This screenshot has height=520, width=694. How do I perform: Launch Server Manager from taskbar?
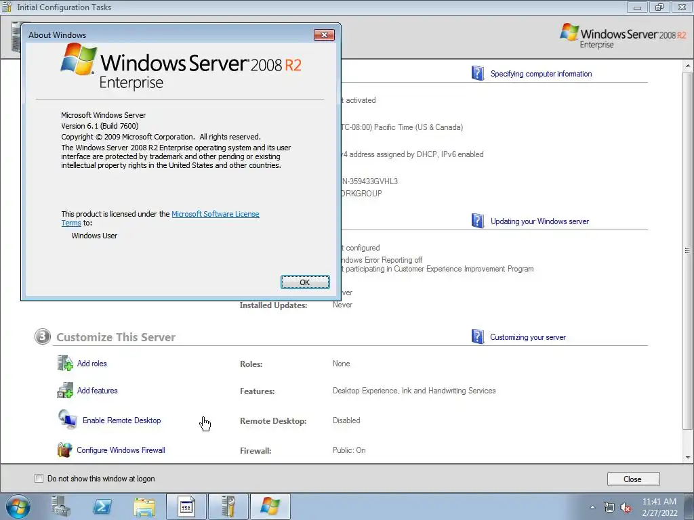coord(60,506)
